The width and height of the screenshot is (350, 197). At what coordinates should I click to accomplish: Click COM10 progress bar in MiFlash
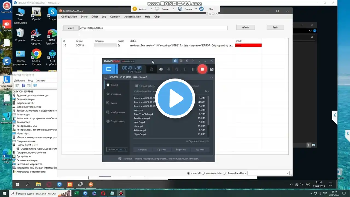click(105, 45)
